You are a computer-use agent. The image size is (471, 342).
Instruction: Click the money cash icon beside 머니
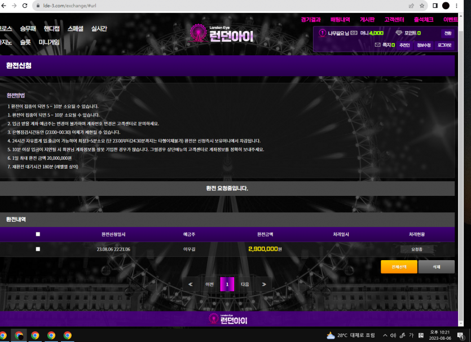(x=354, y=33)
